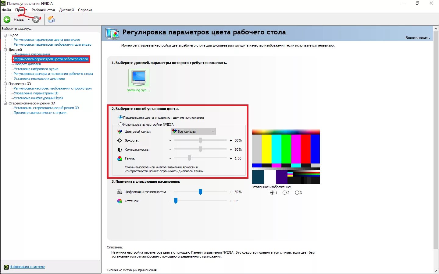Collapse the Стереоскопический режим 3D section
Screen dimensions: 439x274
[x=5, y=103]
